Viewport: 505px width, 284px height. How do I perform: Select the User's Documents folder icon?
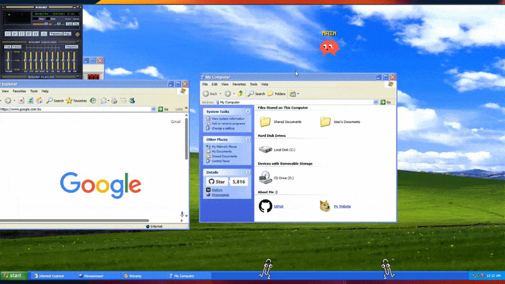[325, 121]
